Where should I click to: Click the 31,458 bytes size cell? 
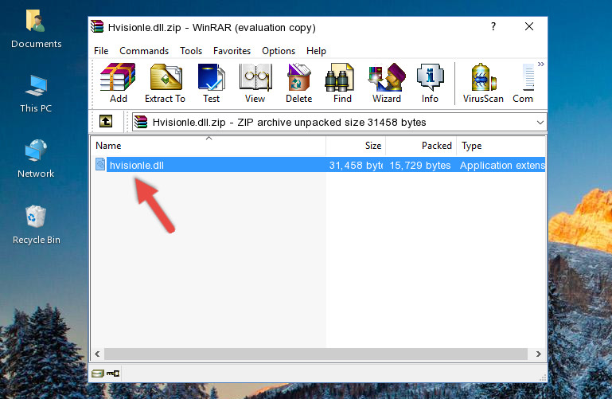tap(356, 165)
